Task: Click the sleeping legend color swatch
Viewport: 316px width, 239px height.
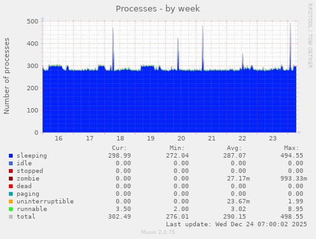Action: pyautogui.click(x=11, y=156)
